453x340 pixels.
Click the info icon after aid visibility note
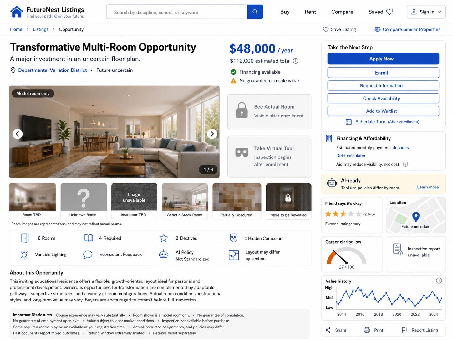tap(405, 164)
